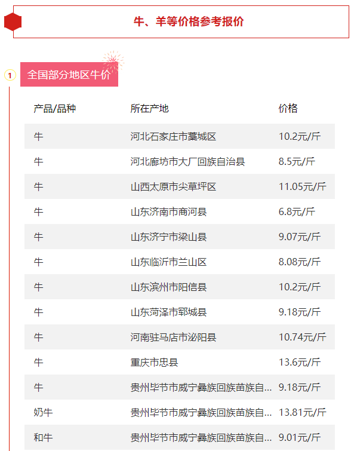357x451 pixels.
Task: Click the 11.05元/斤 price cell
Action: coord(303,186)
